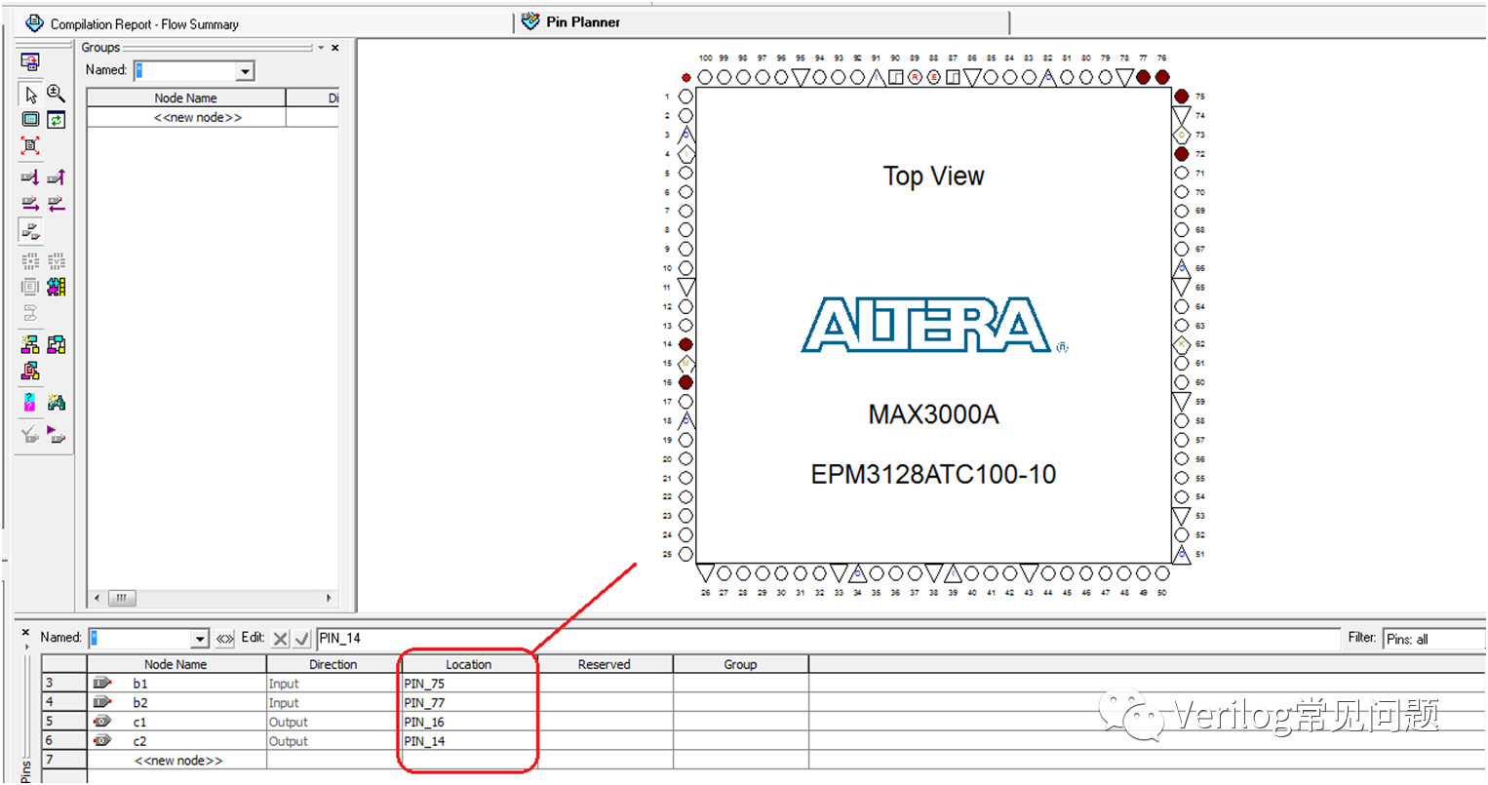Click the colorful puzzle-grid toolbar icon

[x=57, y=287]
